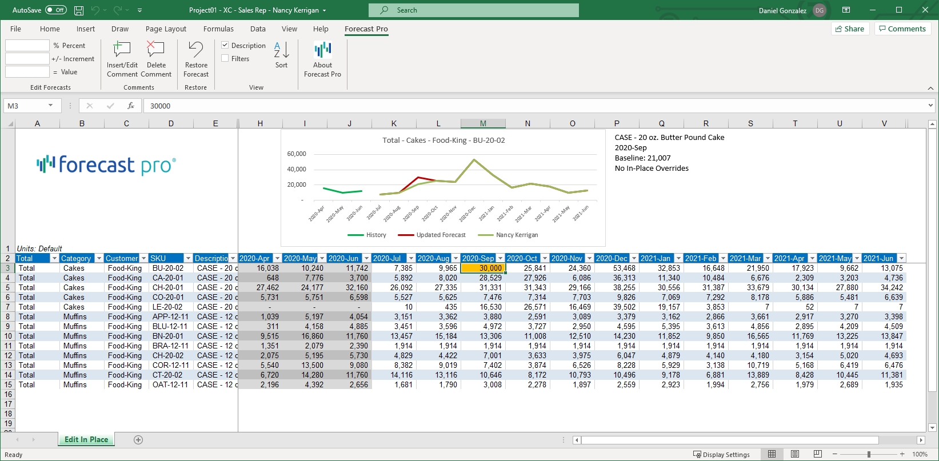Click the zoom slider handle
Image resolution: width=939 pixels, height=461 pixels.
click(869, 454)
